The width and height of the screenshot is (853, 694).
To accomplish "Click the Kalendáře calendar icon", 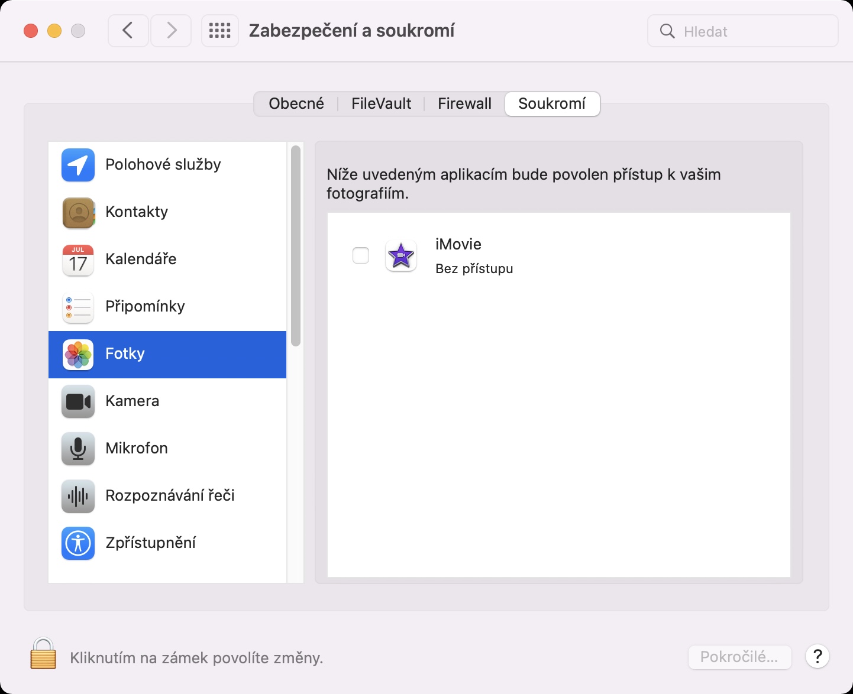I will 78,260.
